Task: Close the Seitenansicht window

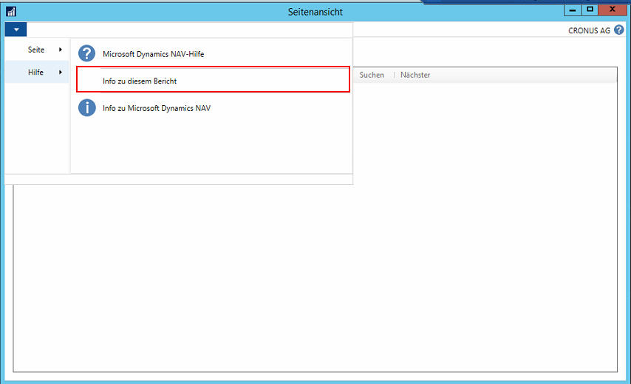Action: tap(612, 10)
